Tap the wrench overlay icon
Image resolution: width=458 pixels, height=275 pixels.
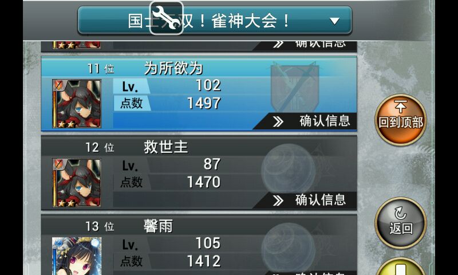coord(166,18)
